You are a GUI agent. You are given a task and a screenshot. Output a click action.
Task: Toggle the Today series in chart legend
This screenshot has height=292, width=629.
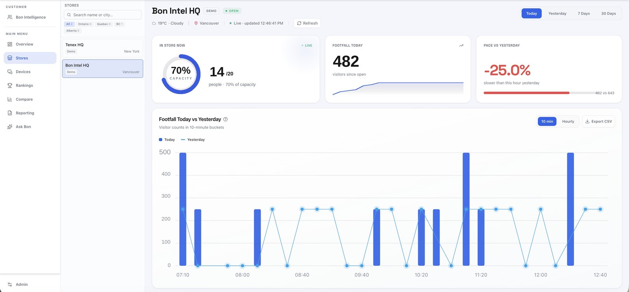167,140
